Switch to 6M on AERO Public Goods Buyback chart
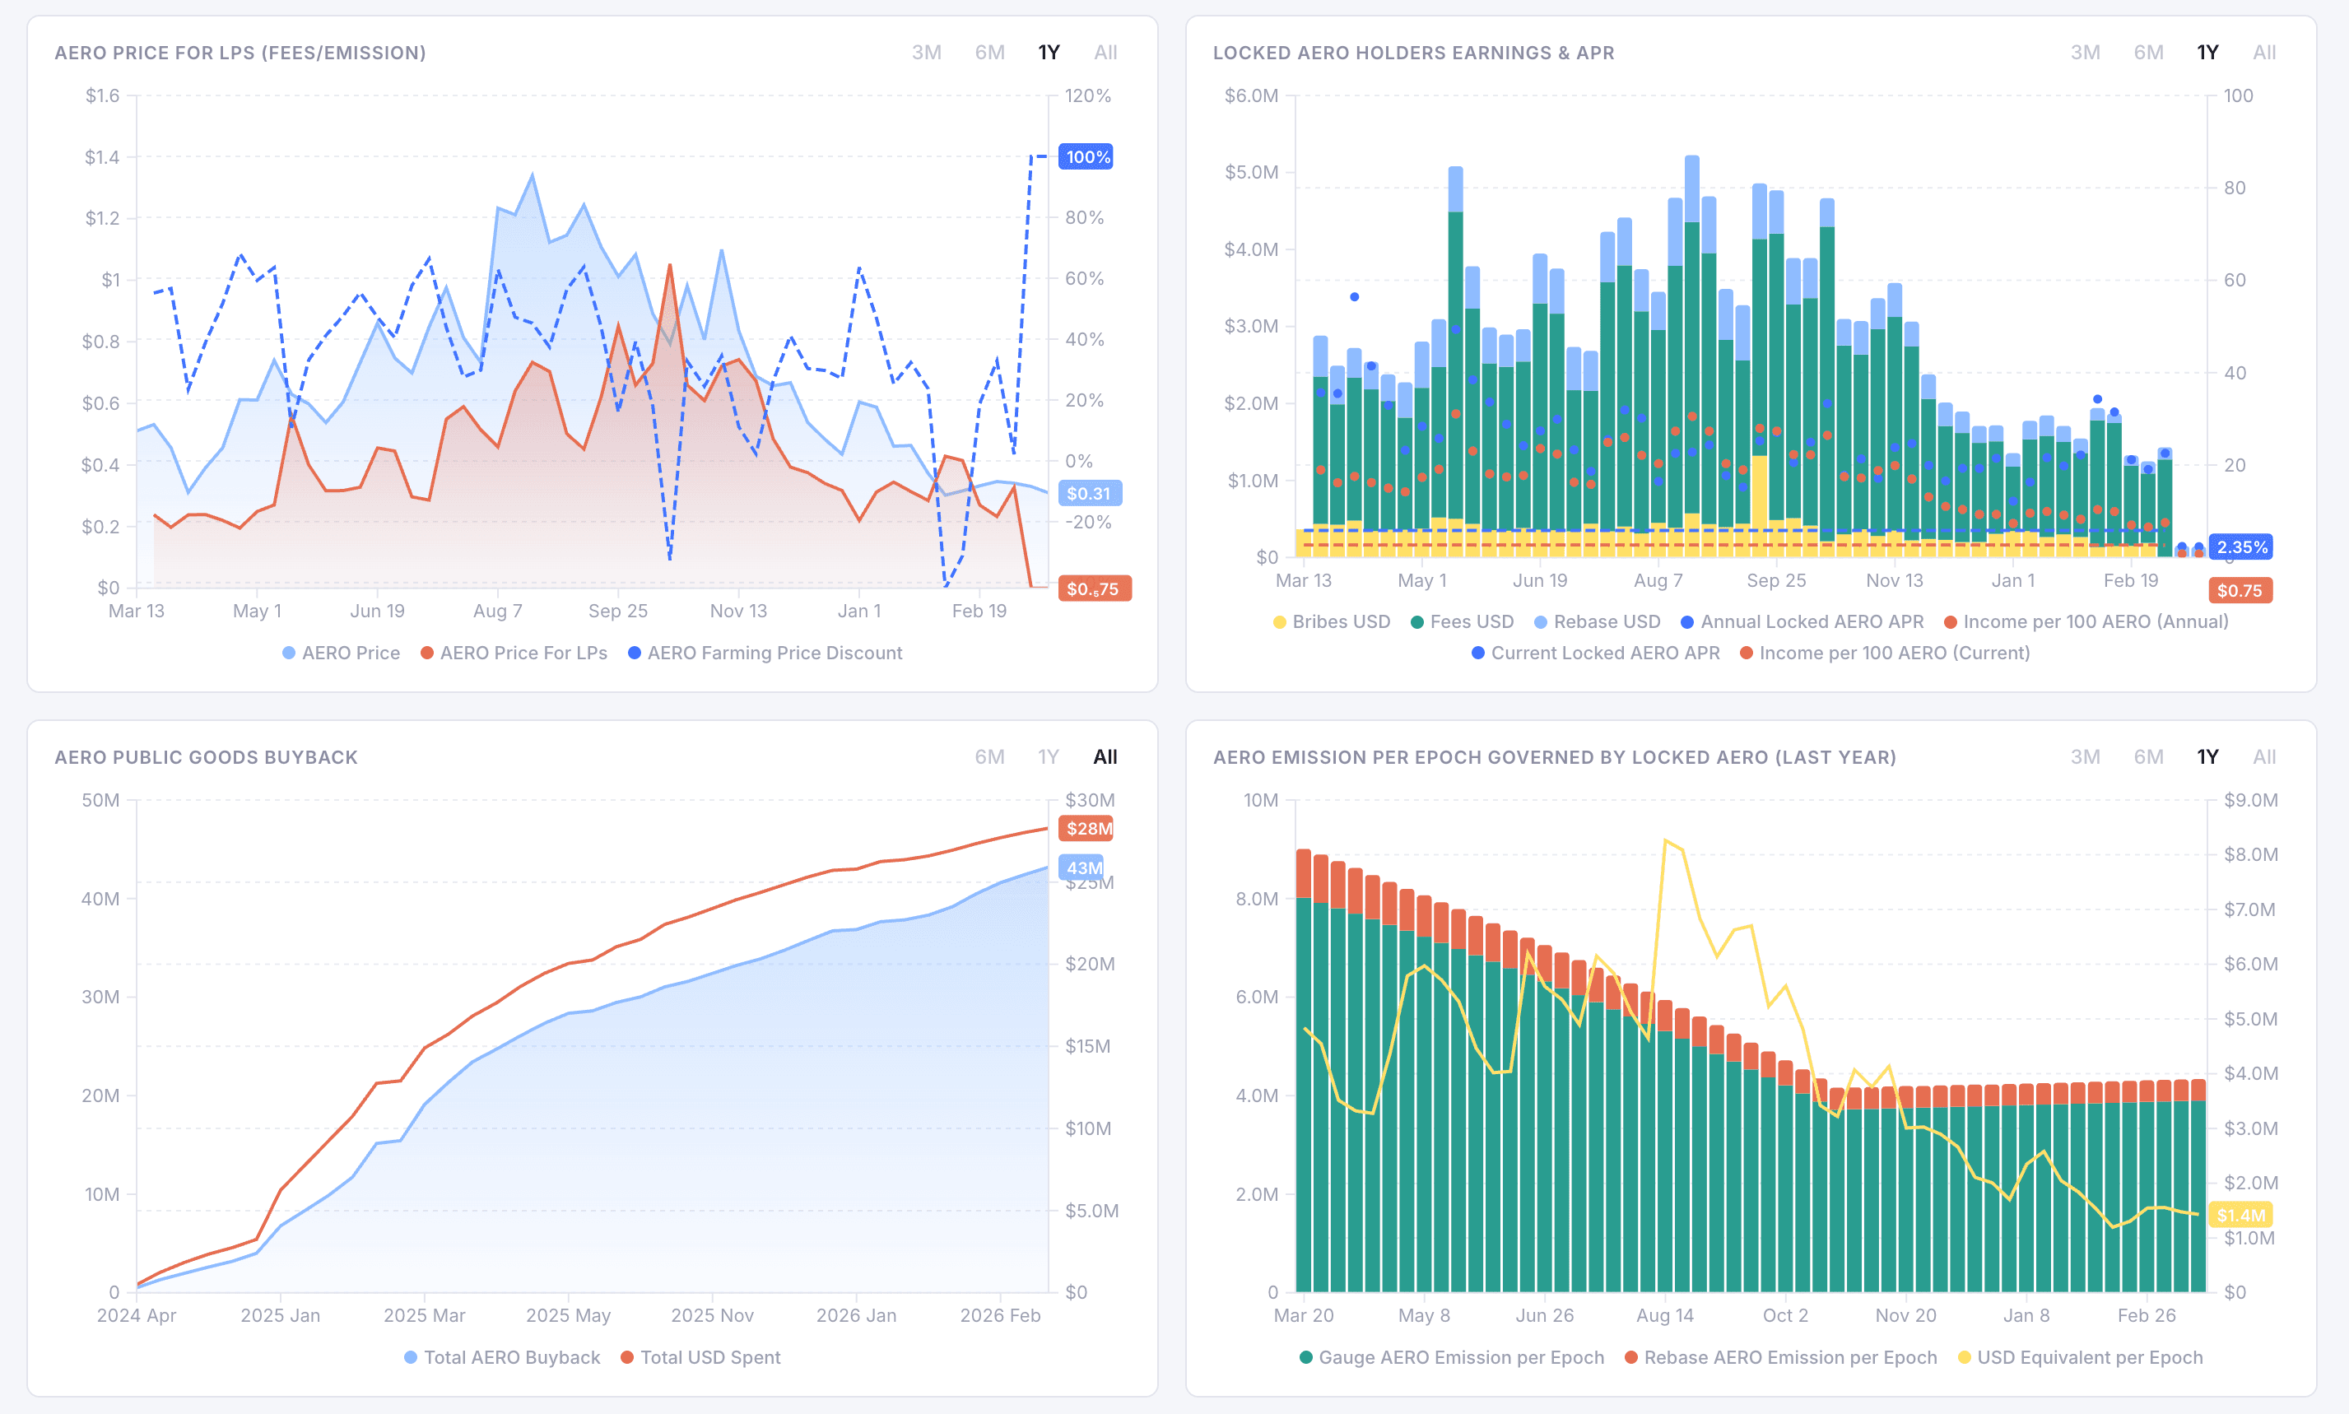 tap(991, 756)
